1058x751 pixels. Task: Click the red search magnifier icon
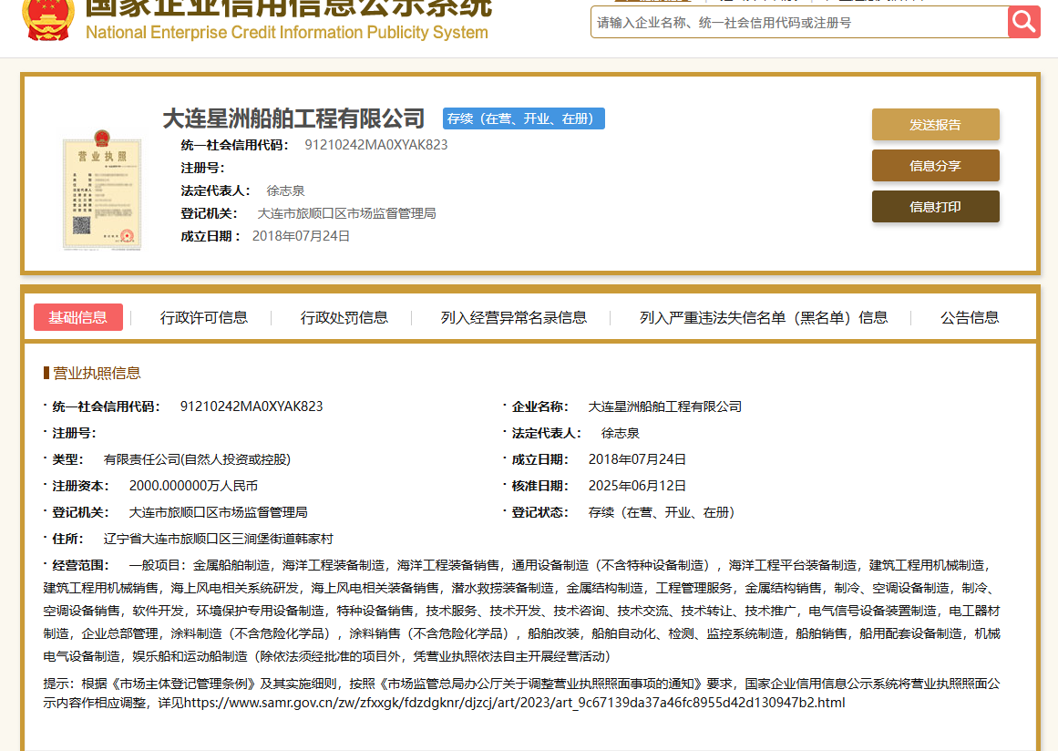[1023, 22]
